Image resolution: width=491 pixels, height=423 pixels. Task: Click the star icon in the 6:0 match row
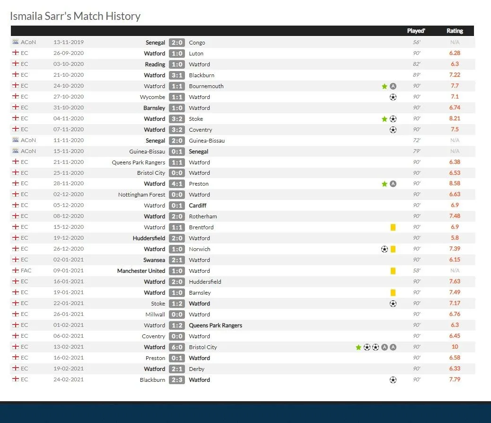359,347
